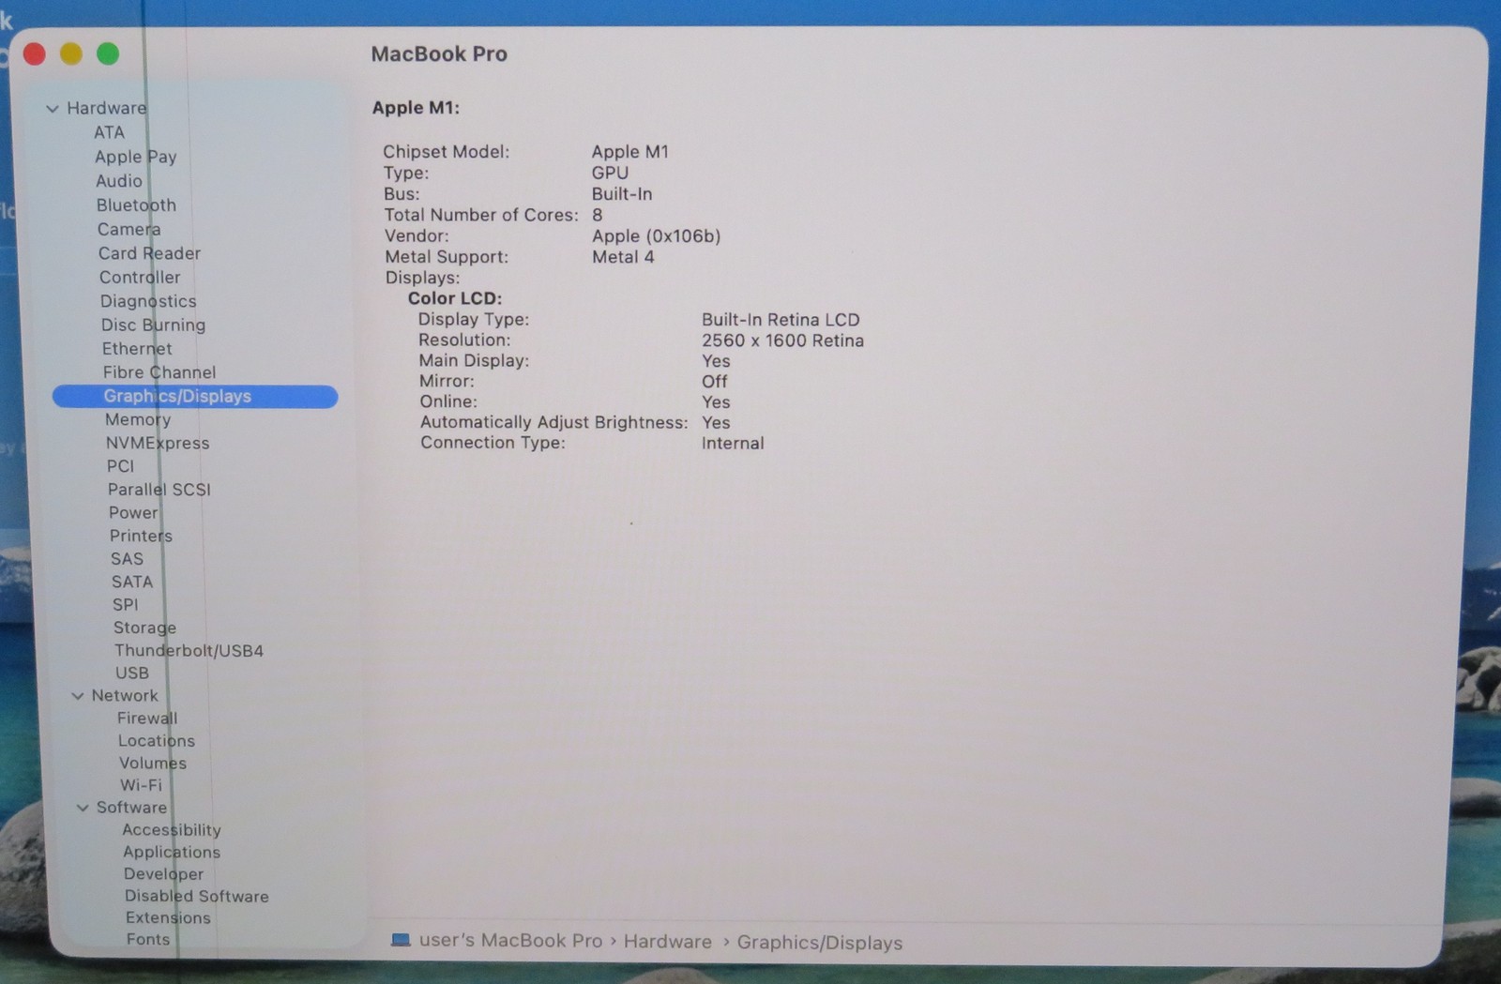
Task: Collapse the Software section chevron
Action: pos(83,808)
